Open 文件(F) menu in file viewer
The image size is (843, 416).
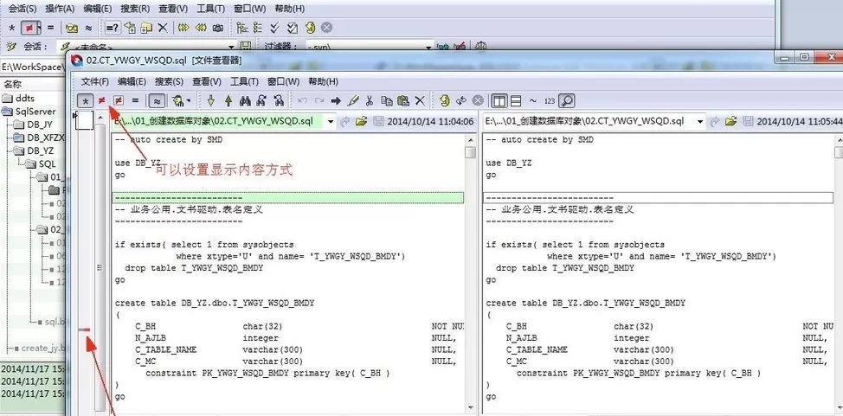click(x=95, y=81)
